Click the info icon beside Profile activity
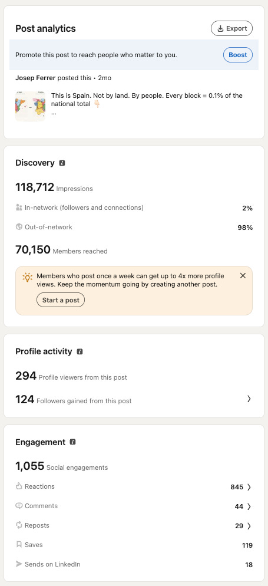 pos(80,352)
